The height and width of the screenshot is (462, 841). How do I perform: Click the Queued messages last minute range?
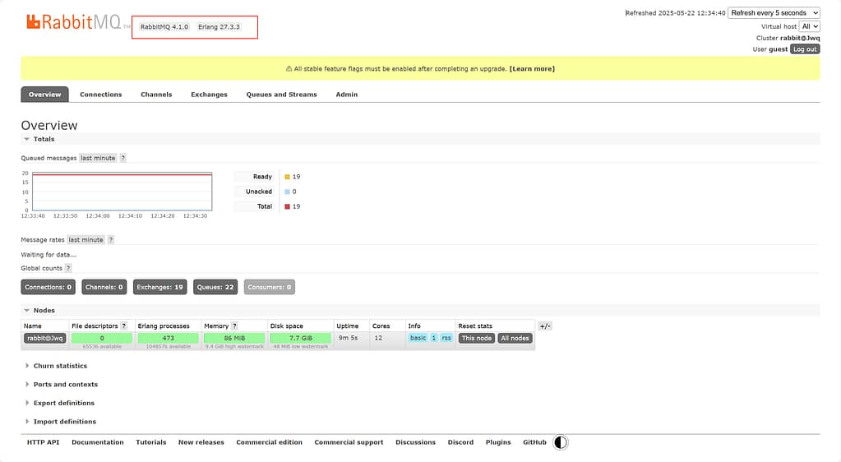(98, 158)
